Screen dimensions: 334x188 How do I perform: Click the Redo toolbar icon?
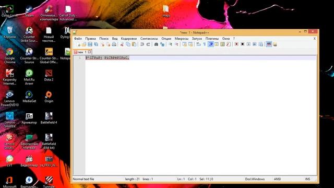point(148,44)
